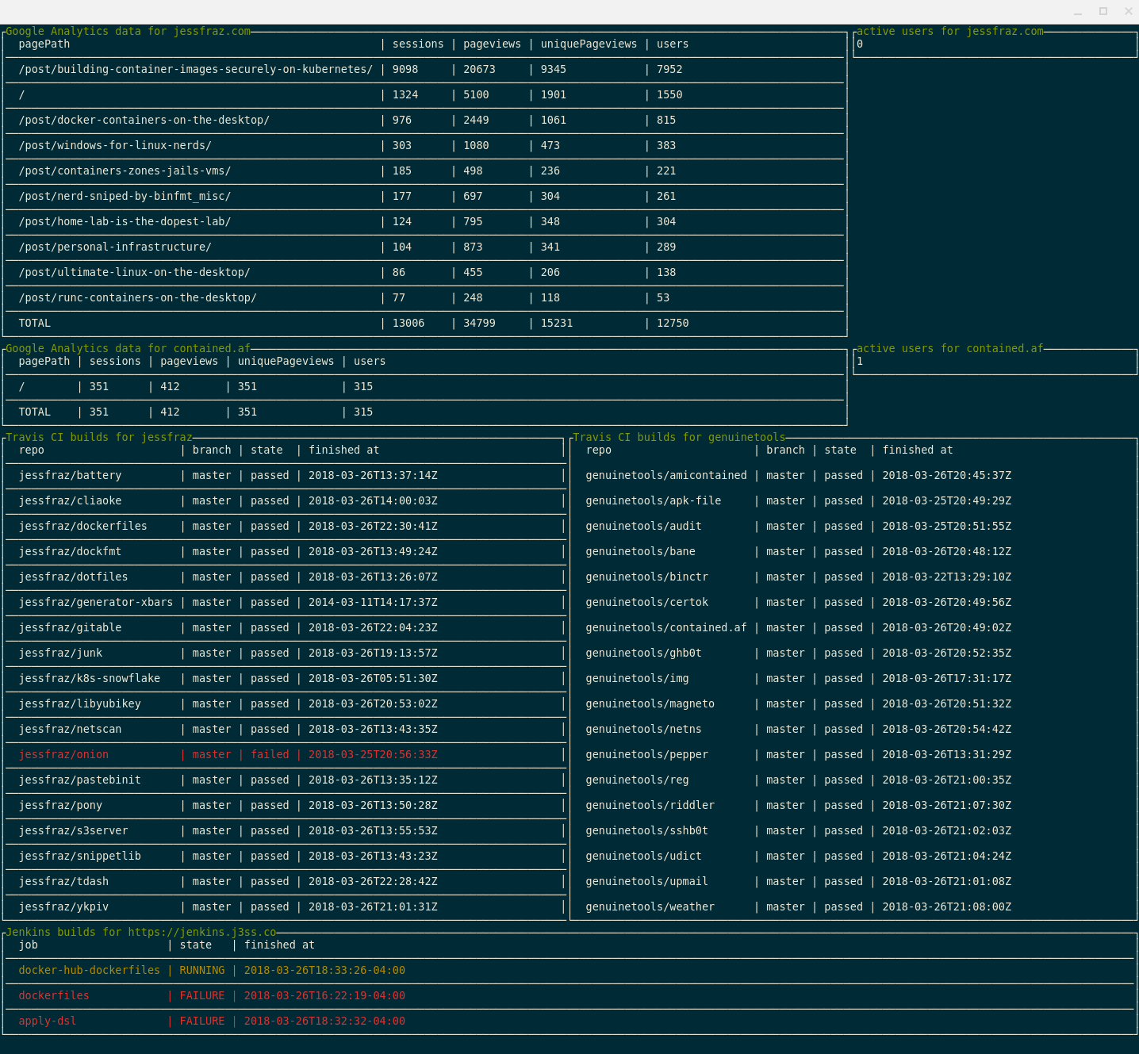Click jessfraz/junk repo name
Image resolution: width=1139 pixels, height=1054 pixels.
[60, 653]
